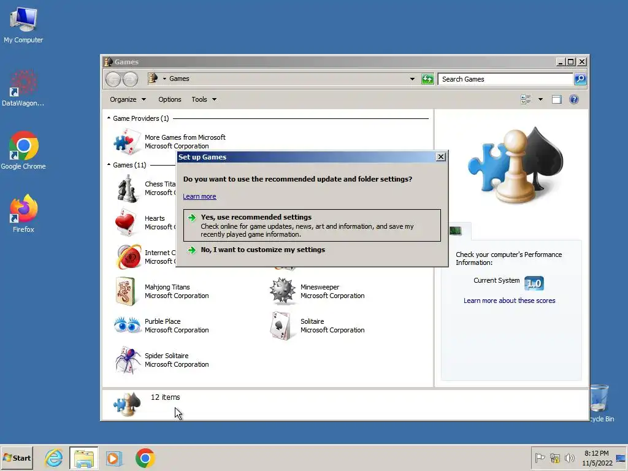Open the Chess Titans game icon
The height and width of the screenshot is (471, 628).
[x=128, y=189]
